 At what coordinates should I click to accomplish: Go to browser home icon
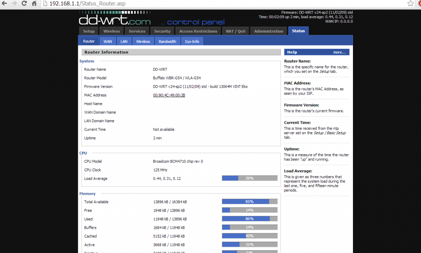[34, 4]
